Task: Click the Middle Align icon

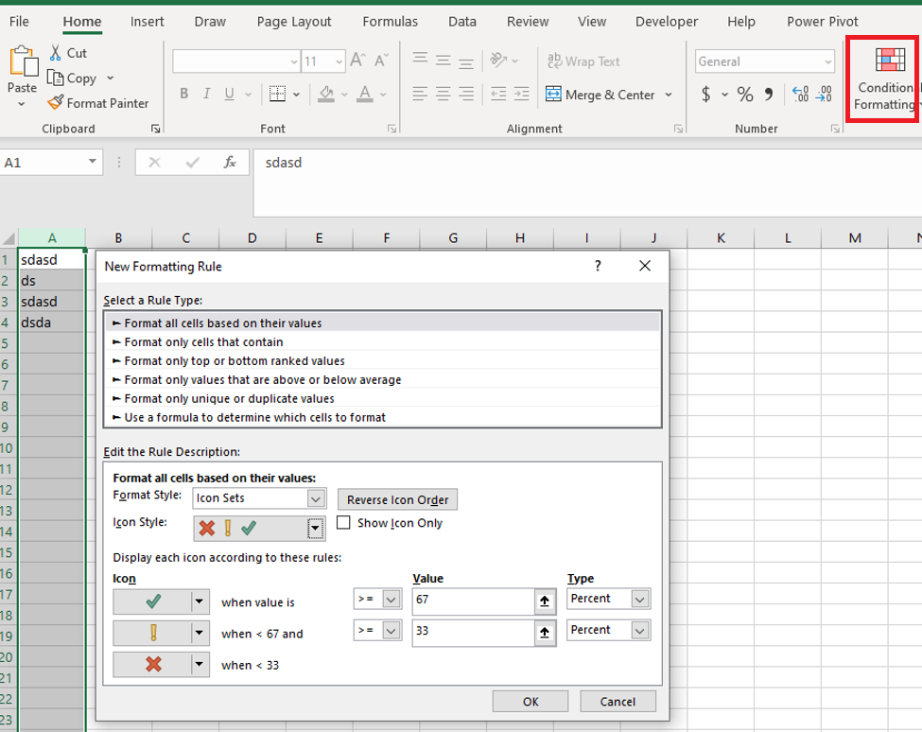Action: [x=444, y=60]
